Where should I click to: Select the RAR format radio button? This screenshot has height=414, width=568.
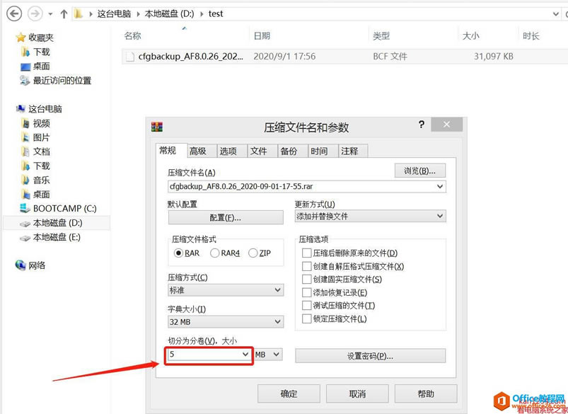pyautogui.click(x=178, y=253)
